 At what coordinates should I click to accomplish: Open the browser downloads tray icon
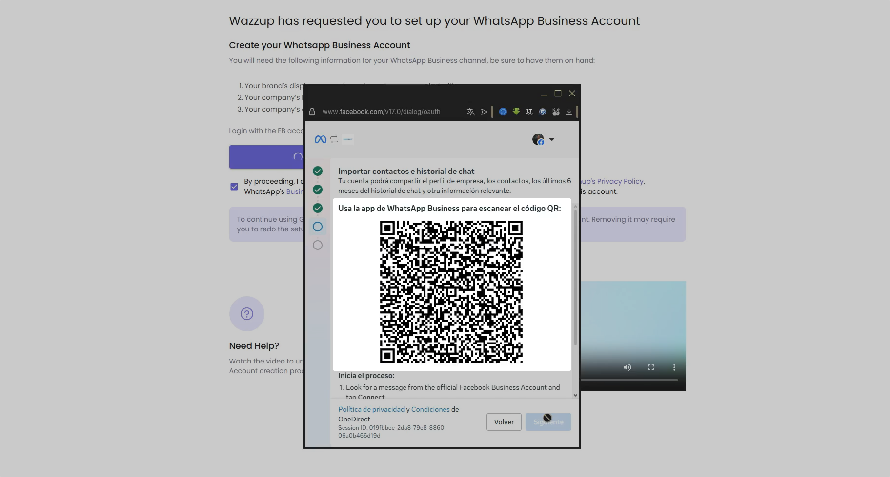pyautogui.click(x=569, y=112)
